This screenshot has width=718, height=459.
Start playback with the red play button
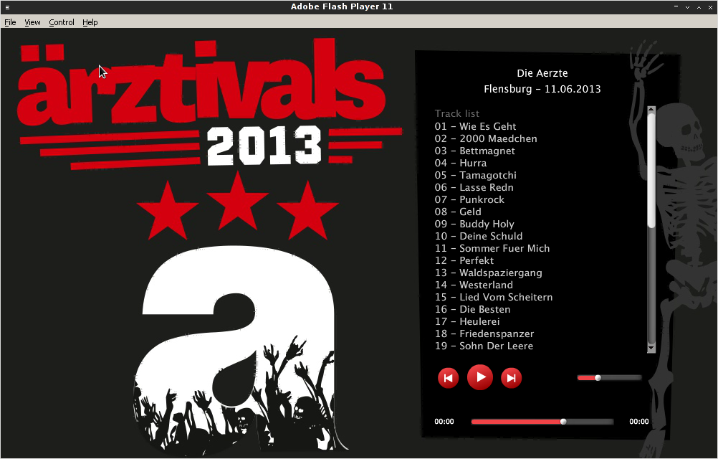[x=480, y=377]
